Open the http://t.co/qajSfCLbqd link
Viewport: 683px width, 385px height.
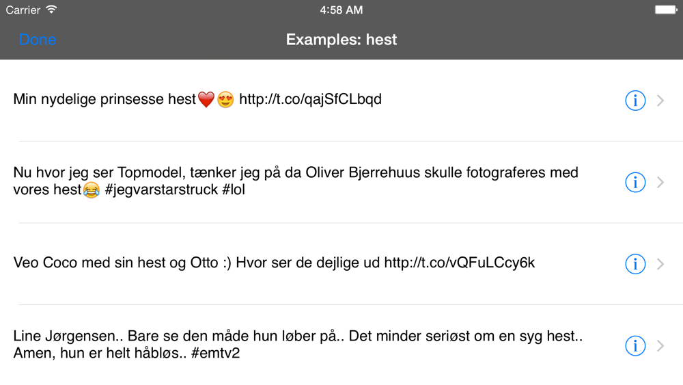[310, 99]
